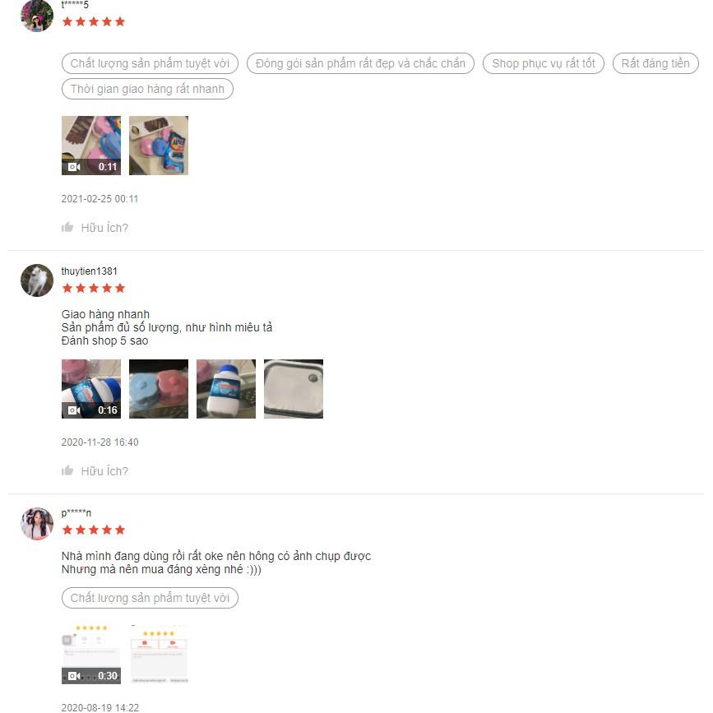Click 'Chất lượng sản phẩm tuyệt vời' tag under p*****n review

click(150, 598)
